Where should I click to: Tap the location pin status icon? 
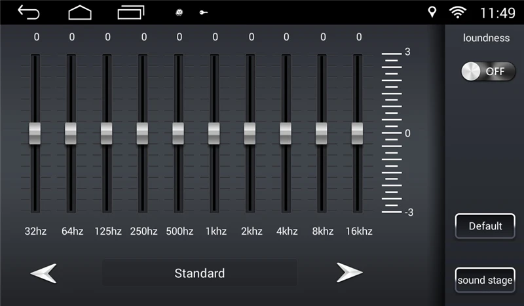point(432,12)
